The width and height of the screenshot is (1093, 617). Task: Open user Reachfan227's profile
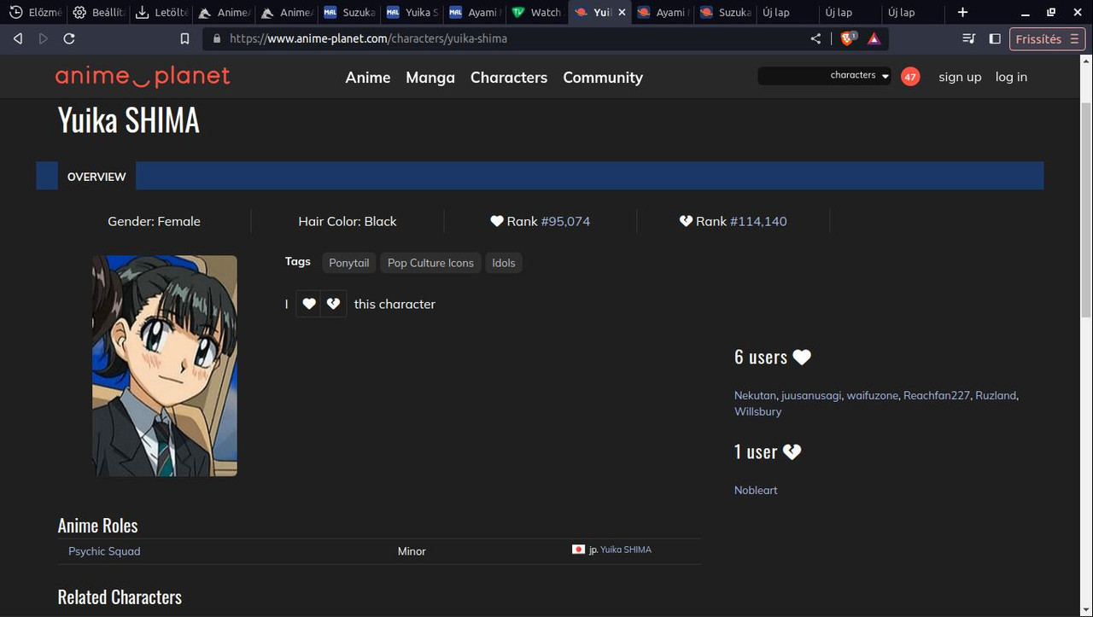[x=937, y=395]
